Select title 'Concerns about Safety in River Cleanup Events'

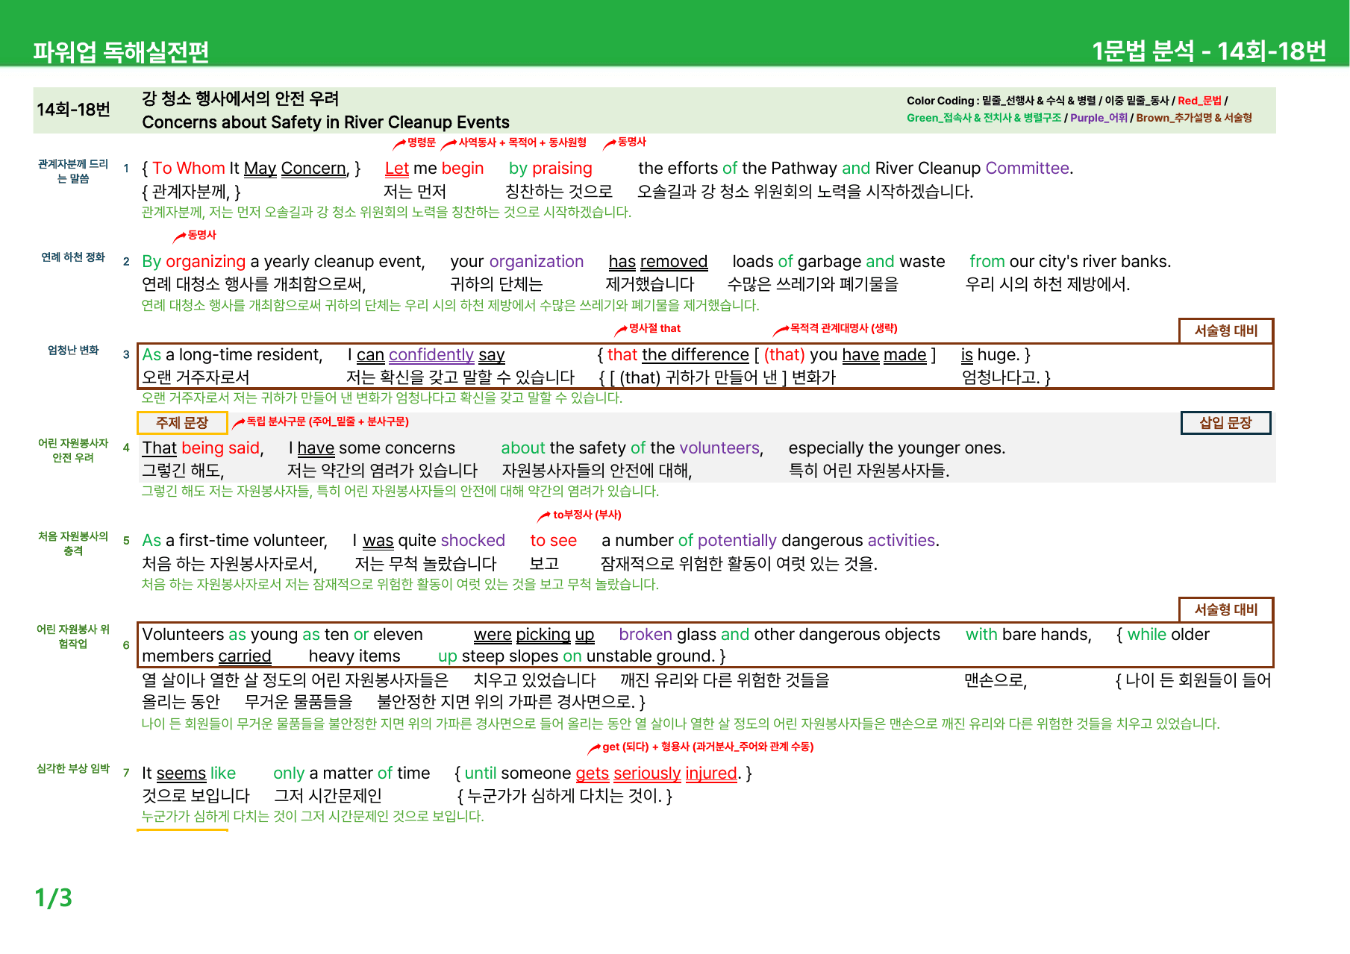coord(325,122)
